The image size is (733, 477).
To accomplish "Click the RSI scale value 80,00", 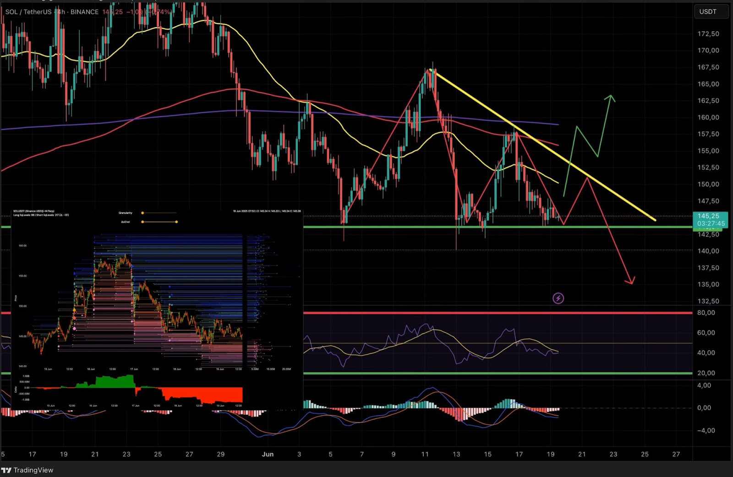I will pos(706,313).
